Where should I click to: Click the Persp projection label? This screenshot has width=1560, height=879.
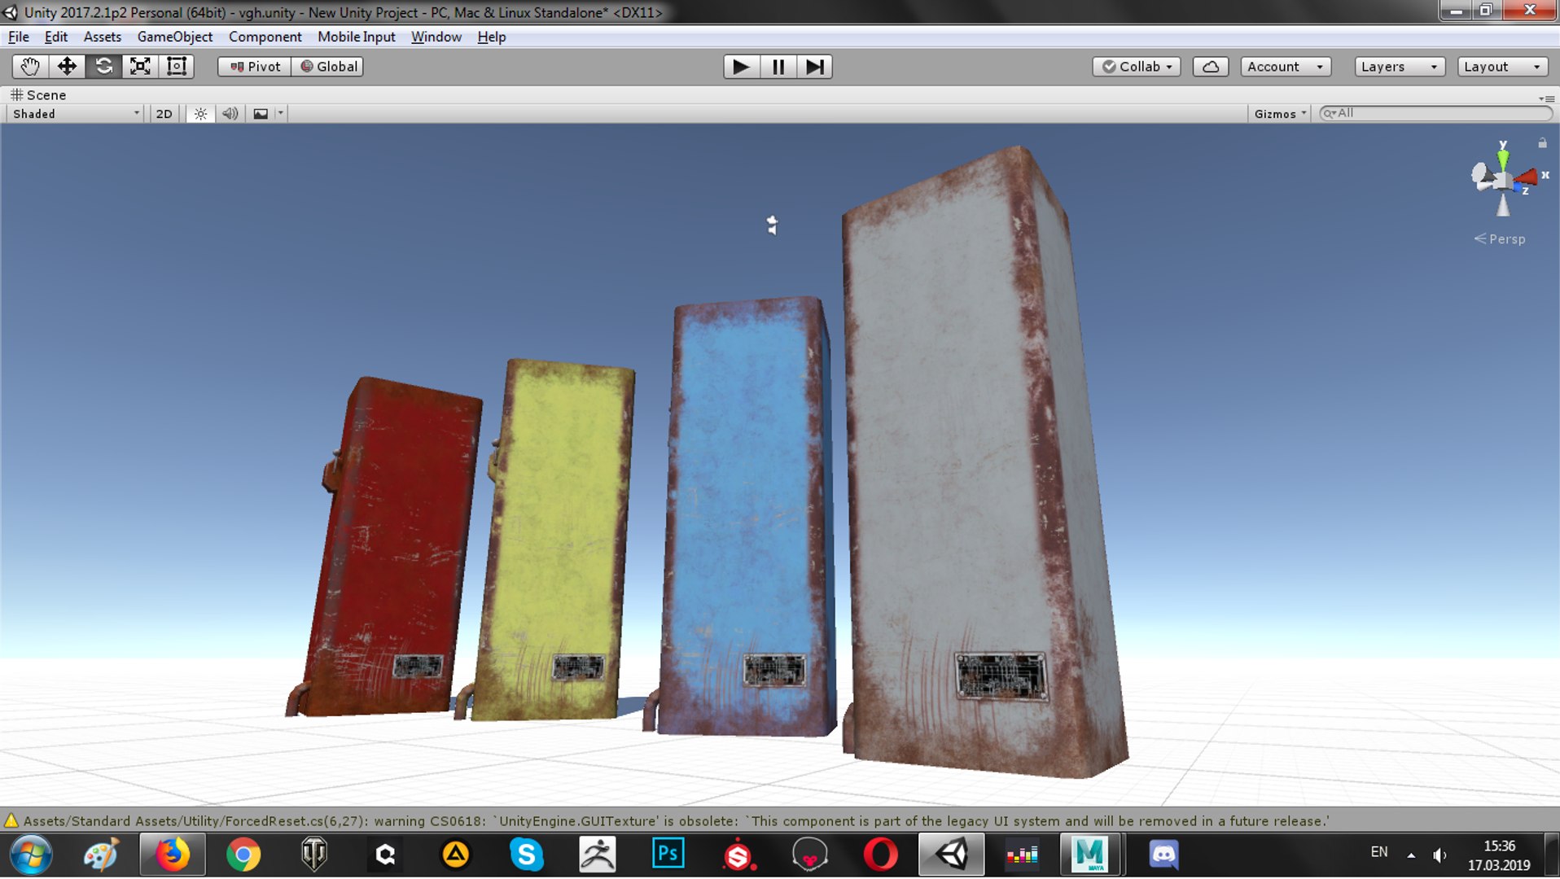[x=1500, y=239]
